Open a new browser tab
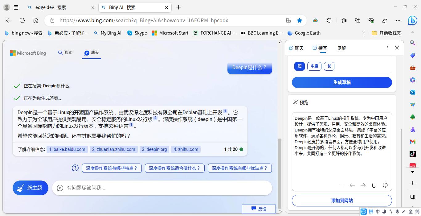 point(178,7)
